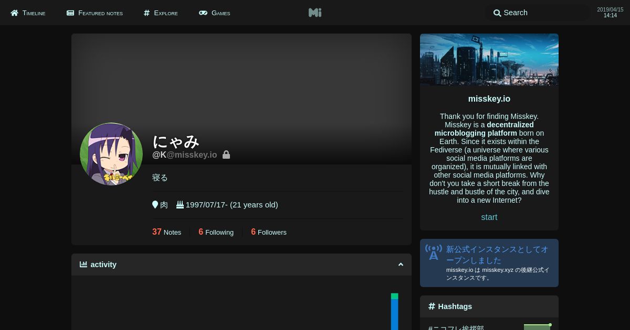630x330 pixels.
Task: View the 37 Notes count
Action: pos(166,232)
